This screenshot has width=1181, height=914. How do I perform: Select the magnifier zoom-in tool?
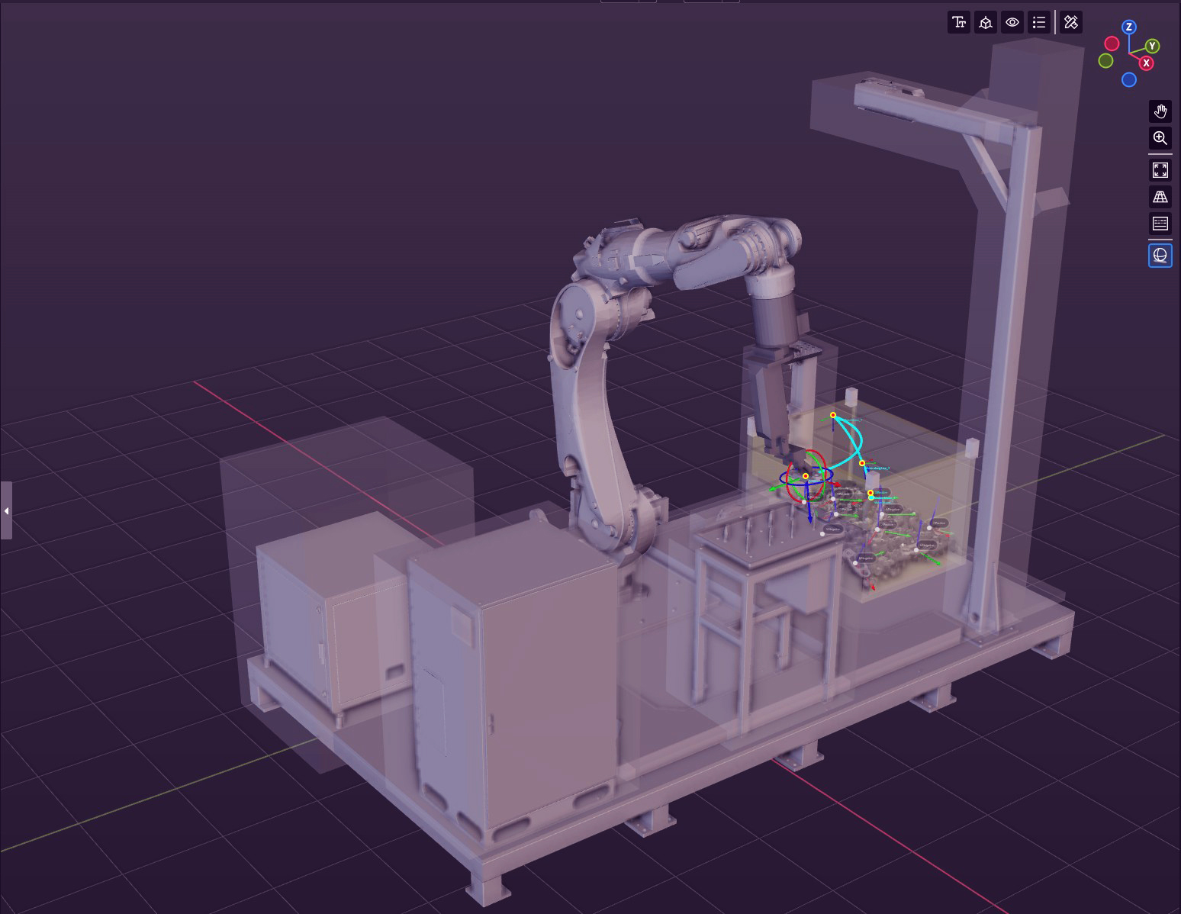[x=1160, y=138]
